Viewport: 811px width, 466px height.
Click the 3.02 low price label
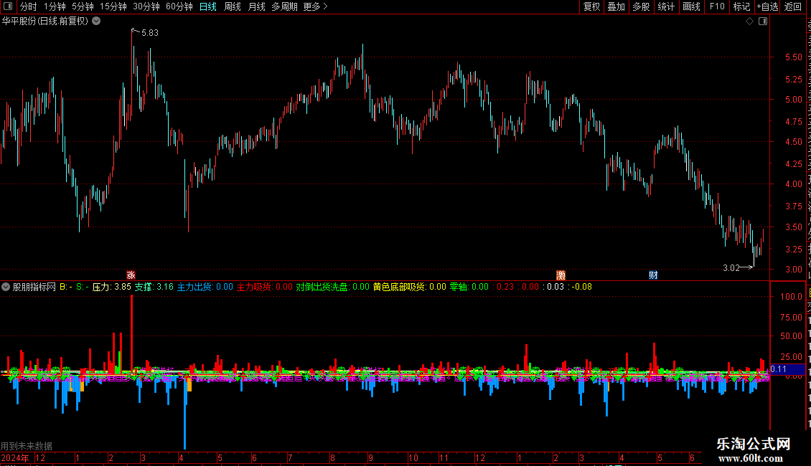(x=731, y=267)
